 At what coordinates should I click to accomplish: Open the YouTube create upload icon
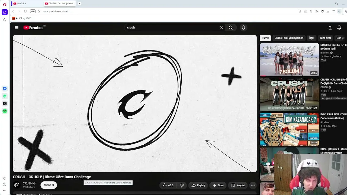point(330,28)
